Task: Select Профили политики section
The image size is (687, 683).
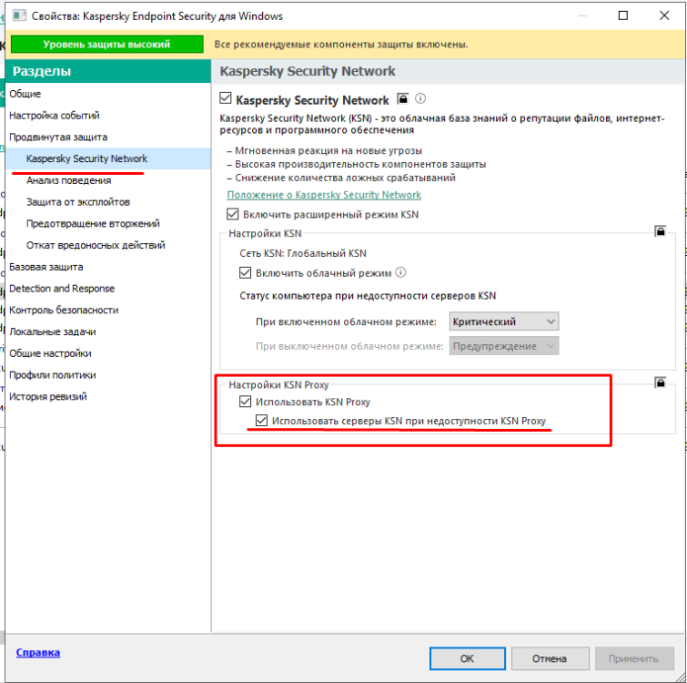Action: [107, 375]
